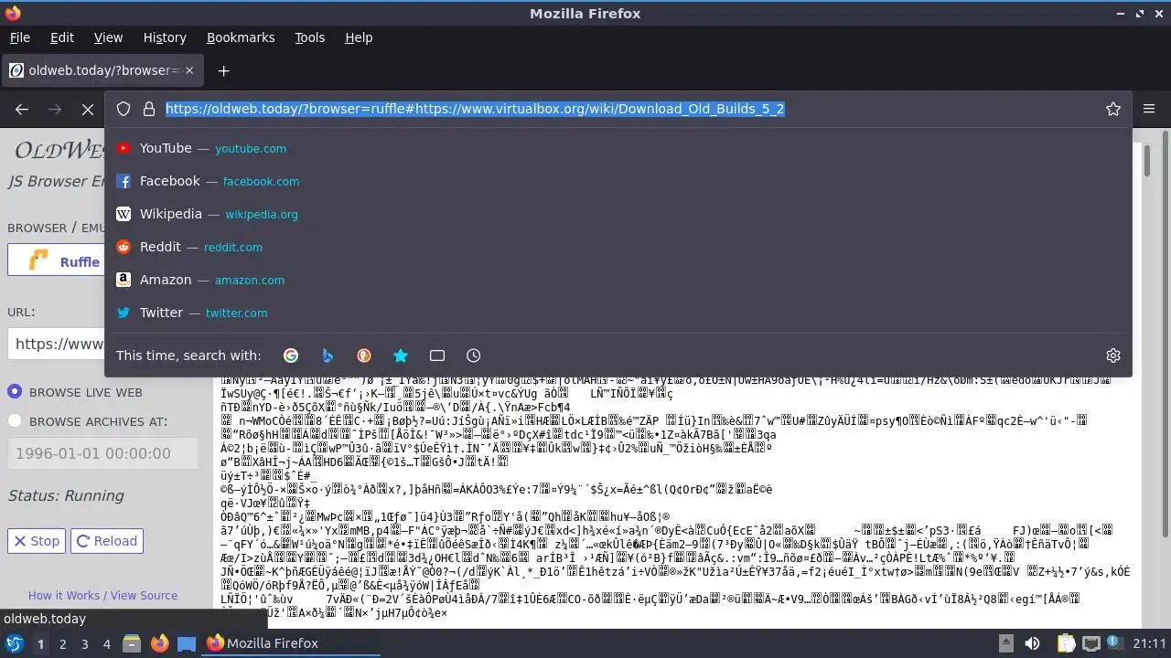Screen dimensions: 1171x658
Task: Open the network status tray icon
Action: point(1090,643)
